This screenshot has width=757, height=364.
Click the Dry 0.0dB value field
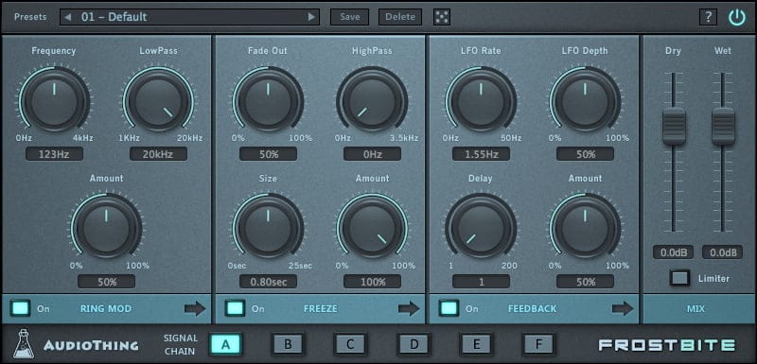click(673, 252)
